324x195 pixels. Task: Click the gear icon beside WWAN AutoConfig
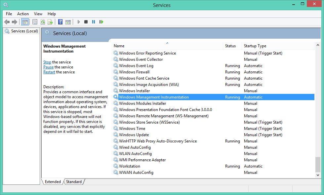116,172
